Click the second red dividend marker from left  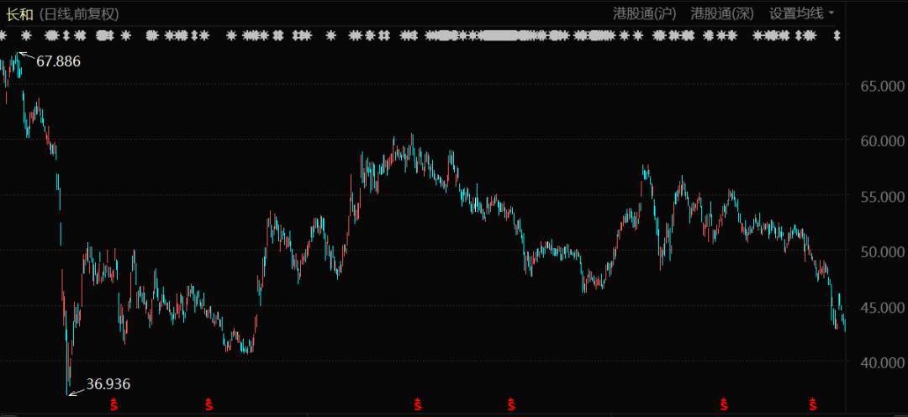coord(209,405)
